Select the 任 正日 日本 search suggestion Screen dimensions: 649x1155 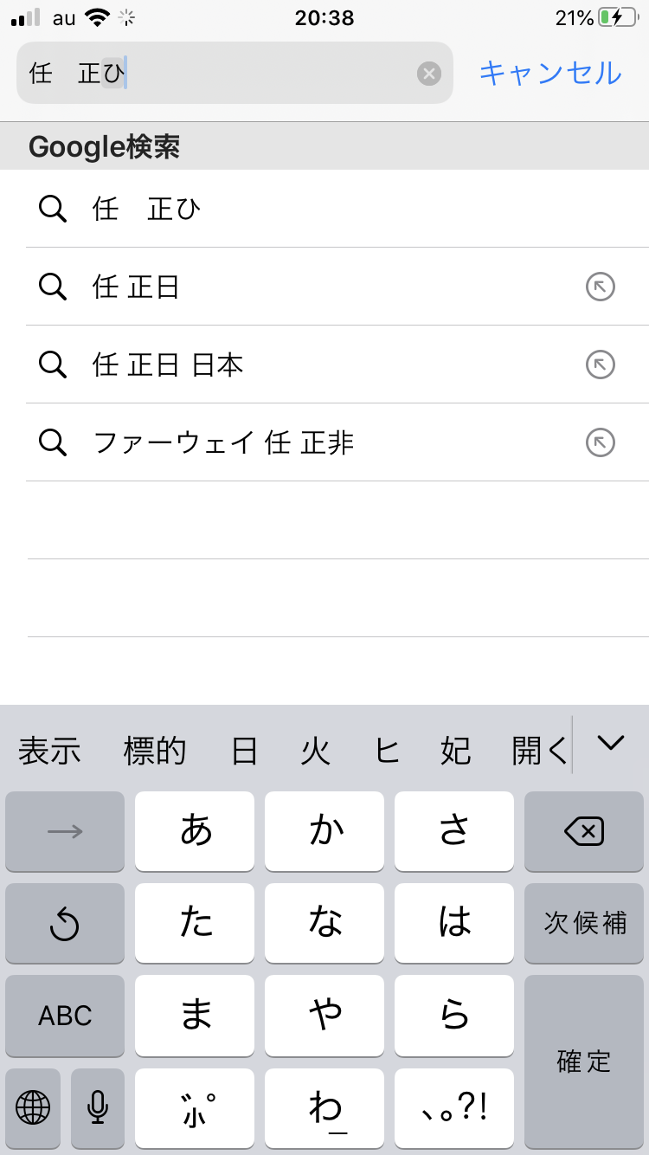168,365
